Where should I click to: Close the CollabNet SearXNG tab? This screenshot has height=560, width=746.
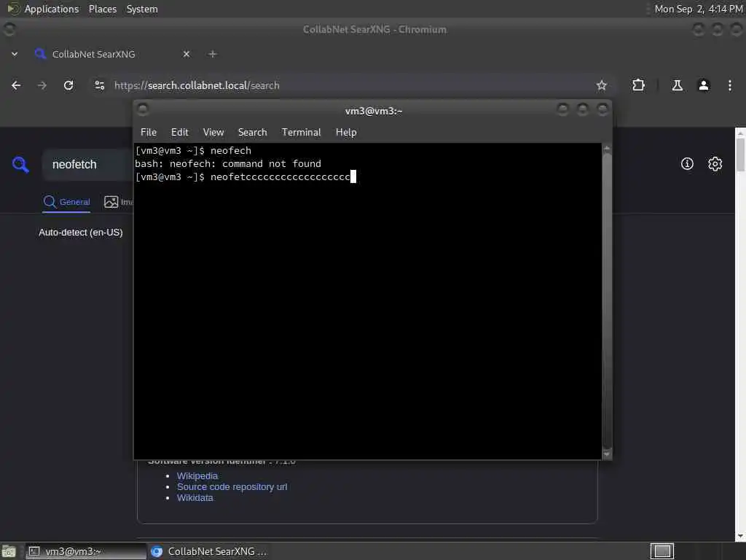(x=186, y=54)
